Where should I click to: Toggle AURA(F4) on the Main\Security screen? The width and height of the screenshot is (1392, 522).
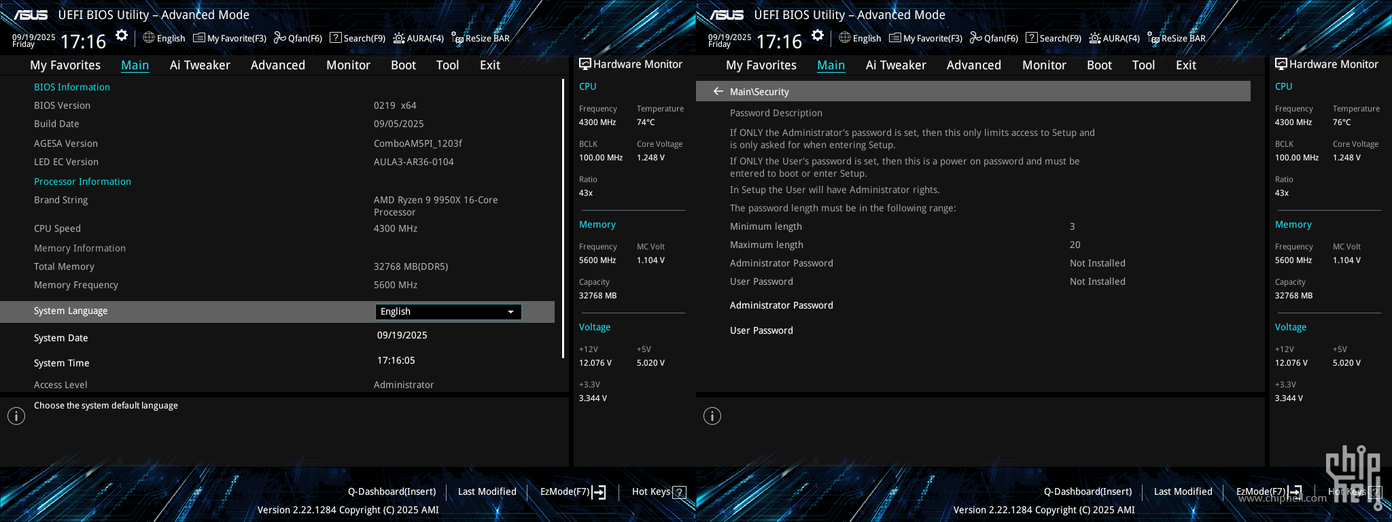click(x=1114, y=38)
